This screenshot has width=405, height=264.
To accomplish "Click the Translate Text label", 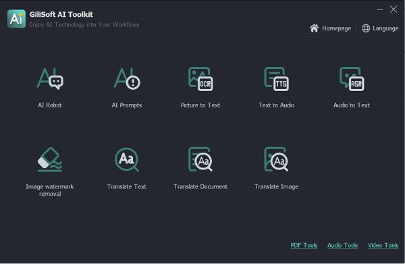I will [127, 186].
